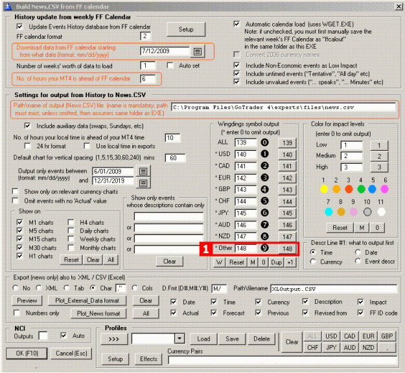Screen dimensions: 405x373
Task: Click the Setup button near FF calendar
Action: point(186,29)
